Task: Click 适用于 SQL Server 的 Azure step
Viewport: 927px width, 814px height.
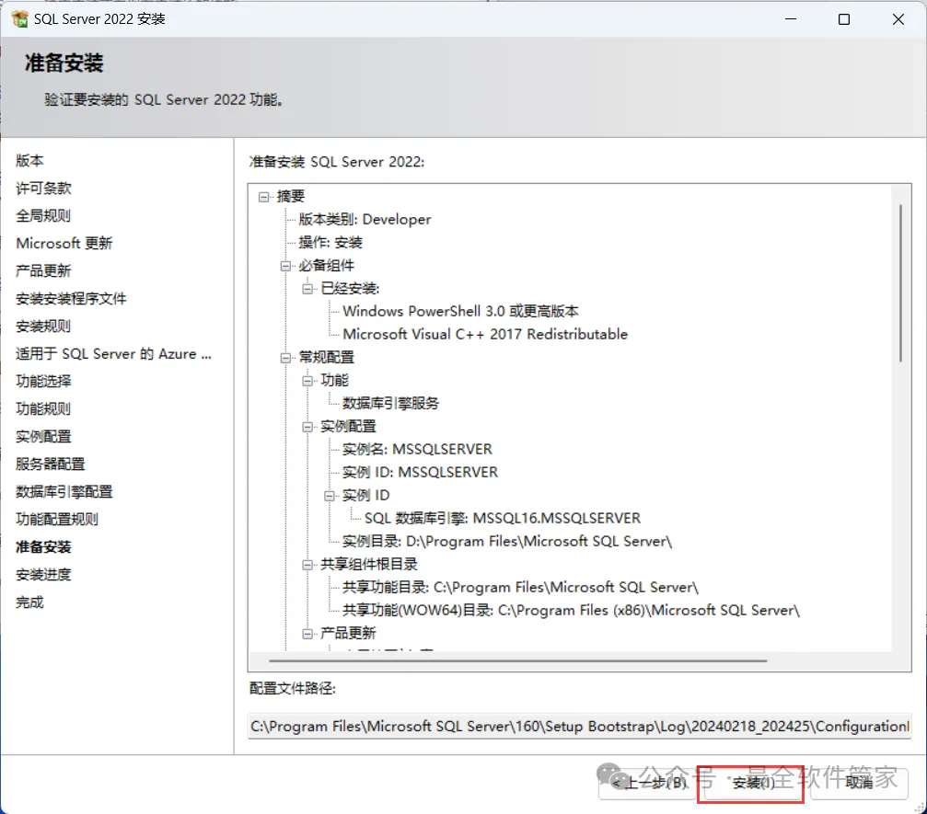Action: (x=113, y=354)
